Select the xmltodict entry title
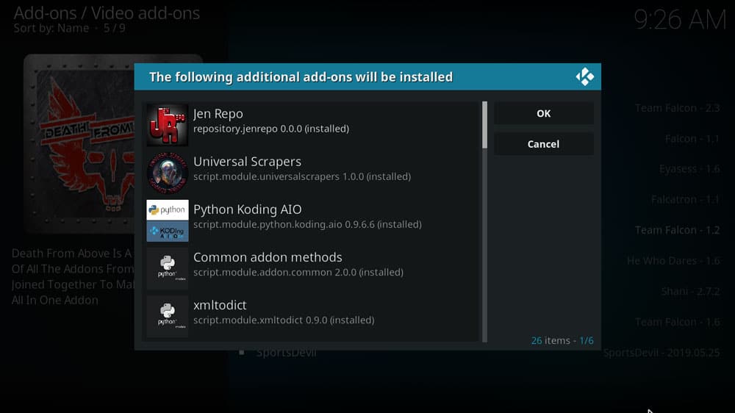Viewport: 735px width, 413px height. pyautogui.click(x=220, y=305)
